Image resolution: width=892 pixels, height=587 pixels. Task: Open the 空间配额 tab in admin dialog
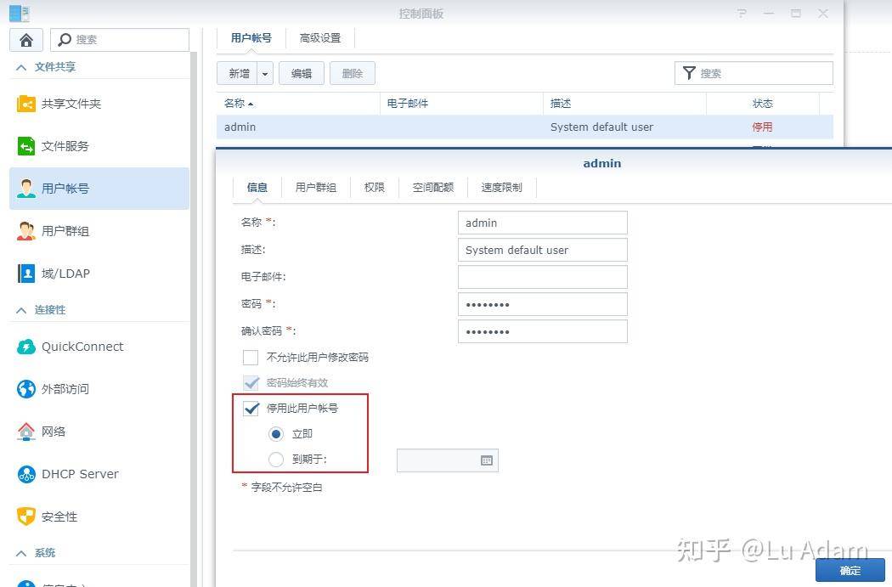433,187
